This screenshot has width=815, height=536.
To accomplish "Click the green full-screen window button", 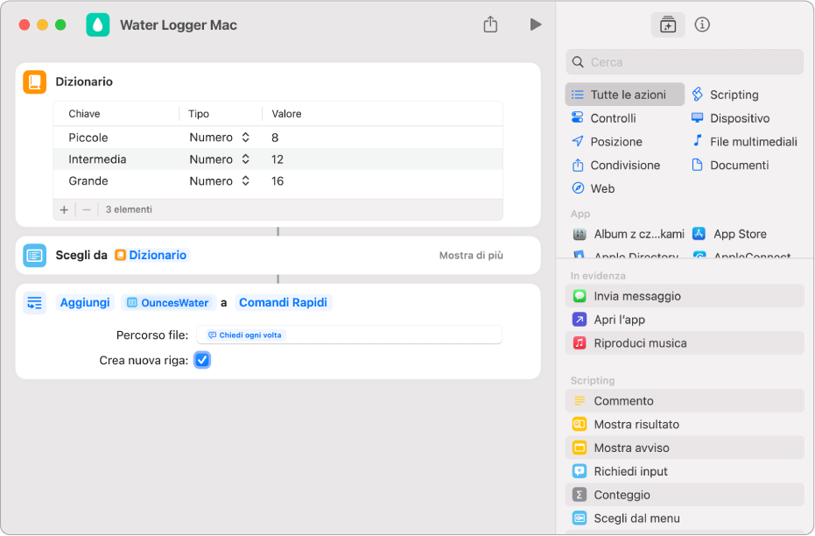I will click(60, 25).
